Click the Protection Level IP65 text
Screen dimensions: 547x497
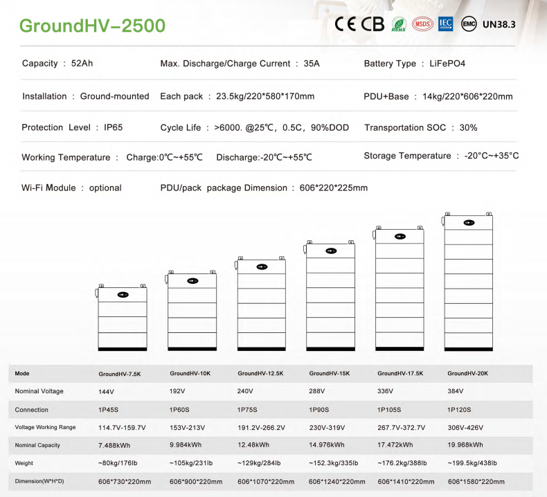[x=72, y=127]
